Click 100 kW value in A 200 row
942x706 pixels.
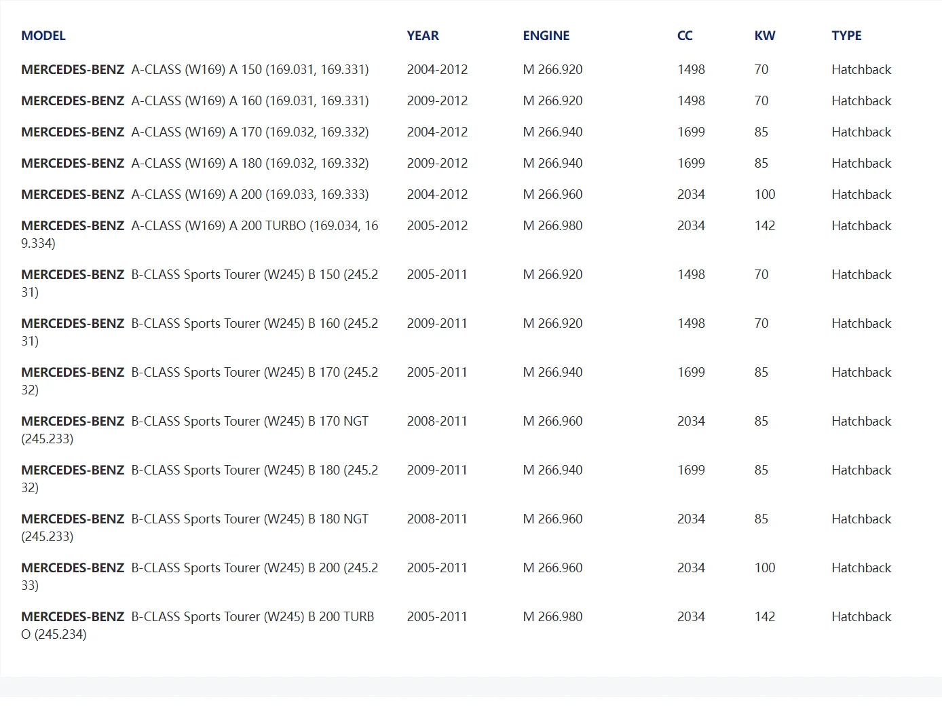pyautogui.click(x=765, y=194)
